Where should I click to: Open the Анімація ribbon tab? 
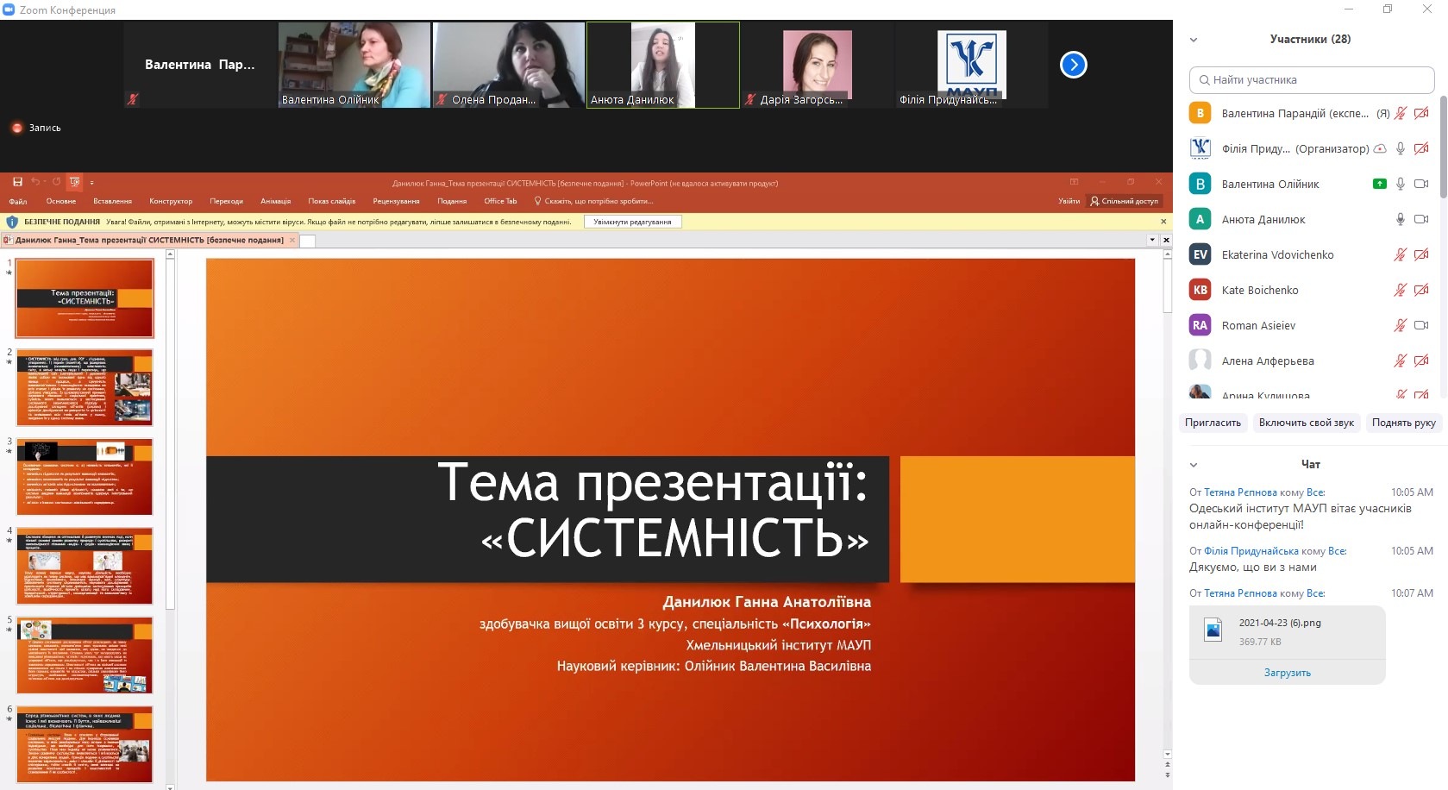tap(275, 201)
